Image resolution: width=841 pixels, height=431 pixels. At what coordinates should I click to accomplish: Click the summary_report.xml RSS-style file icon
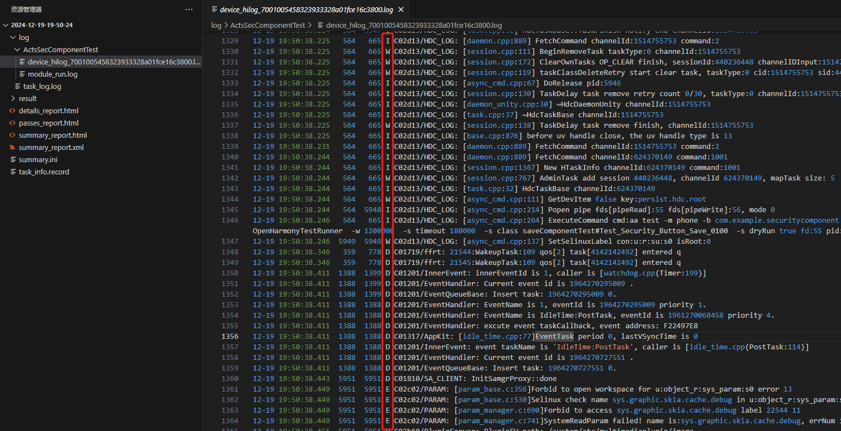point(13,148)
